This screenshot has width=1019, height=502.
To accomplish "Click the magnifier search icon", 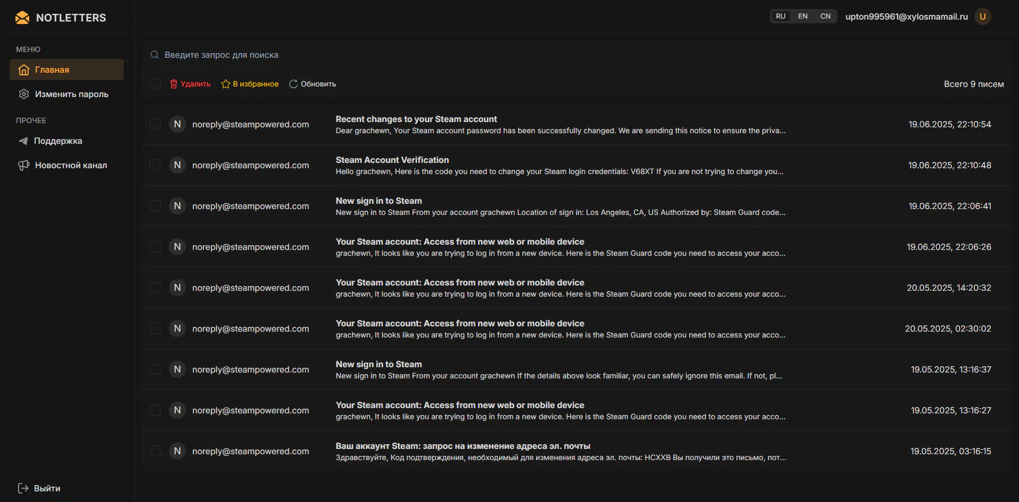I will (x=155, y=55).
